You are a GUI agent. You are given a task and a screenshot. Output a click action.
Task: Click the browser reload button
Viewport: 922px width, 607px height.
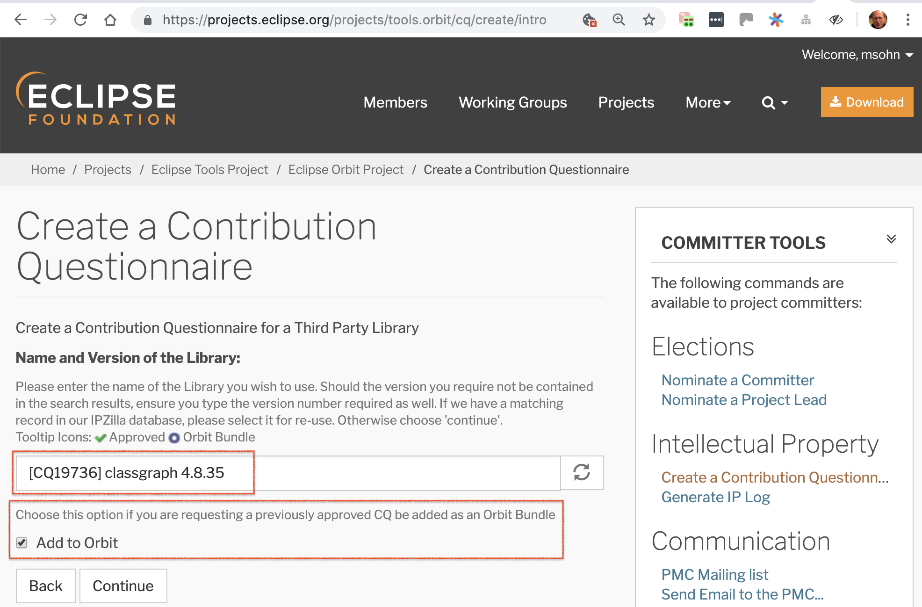(x=80, y=20)
